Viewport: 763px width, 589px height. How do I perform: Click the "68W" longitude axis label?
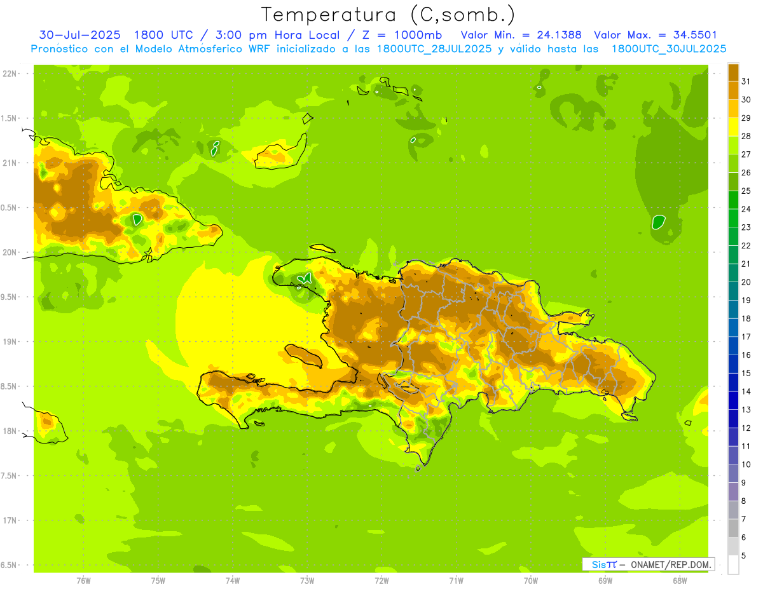[x=680, y=581]
